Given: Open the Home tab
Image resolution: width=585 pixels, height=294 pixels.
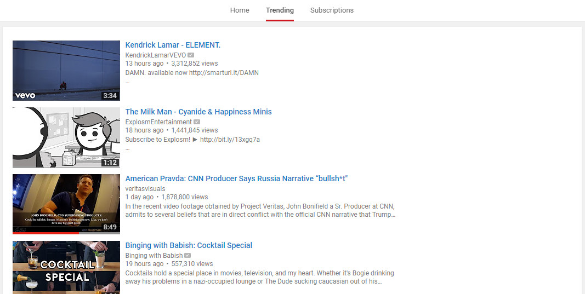Looking at the screenshot, I should click(x=240, y=10).
